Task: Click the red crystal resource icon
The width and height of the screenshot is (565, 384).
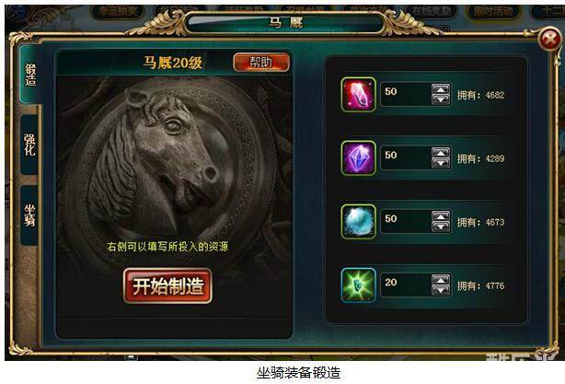Action: point(358,95)
